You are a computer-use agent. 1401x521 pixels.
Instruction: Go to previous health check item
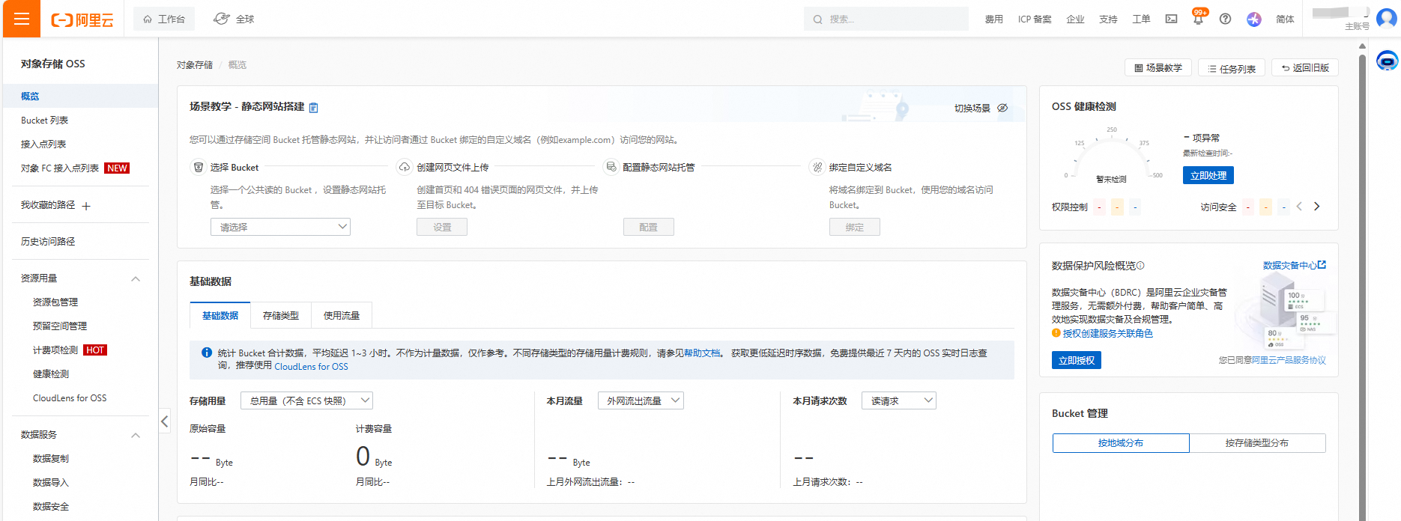(1300, 207)
